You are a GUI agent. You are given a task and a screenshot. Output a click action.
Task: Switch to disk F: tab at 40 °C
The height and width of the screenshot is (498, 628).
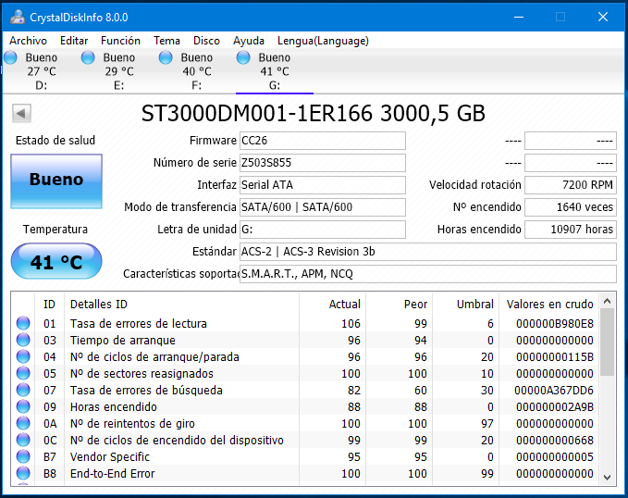click(197, 71)
